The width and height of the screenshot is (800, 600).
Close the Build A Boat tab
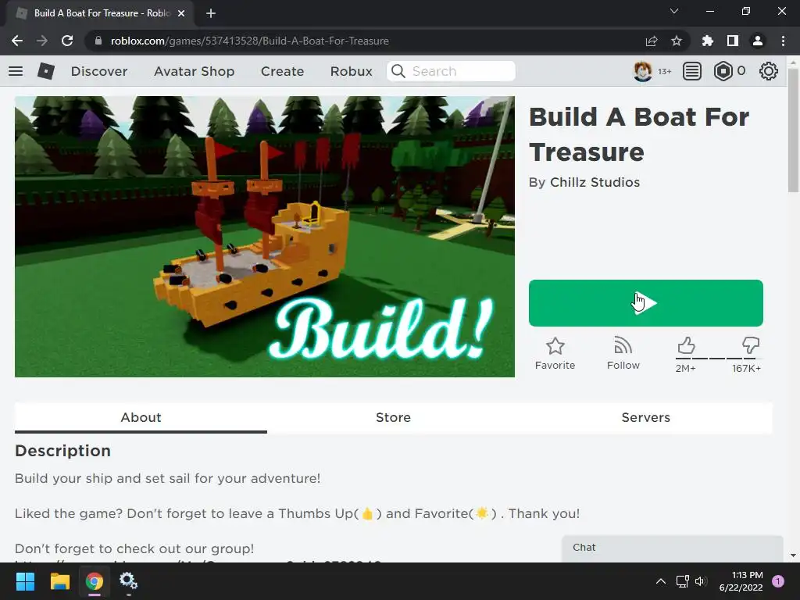coord(181,13)
